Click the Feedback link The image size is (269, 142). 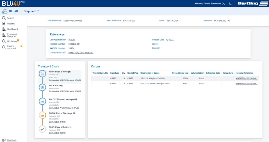[12, 140]
